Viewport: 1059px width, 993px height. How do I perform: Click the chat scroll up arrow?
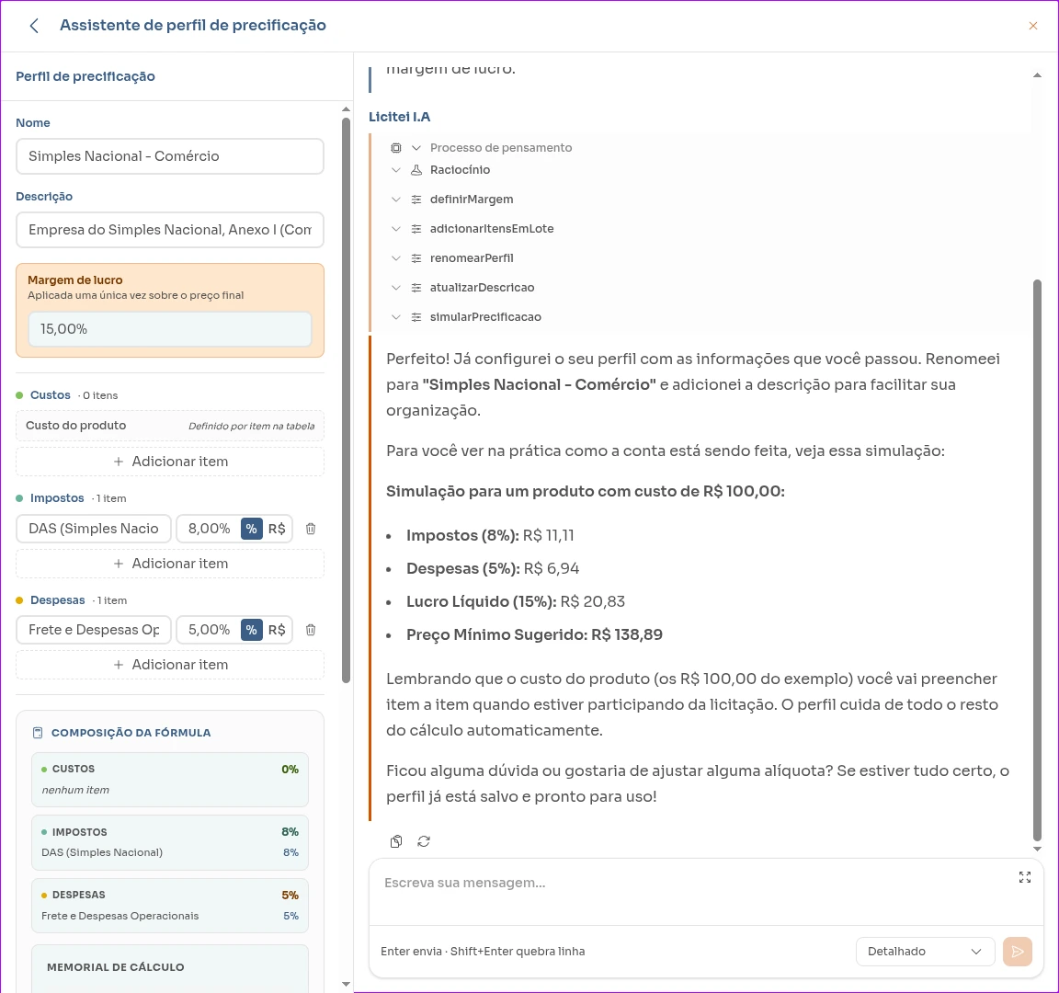pyautogui.click(x=1037, y=75)
